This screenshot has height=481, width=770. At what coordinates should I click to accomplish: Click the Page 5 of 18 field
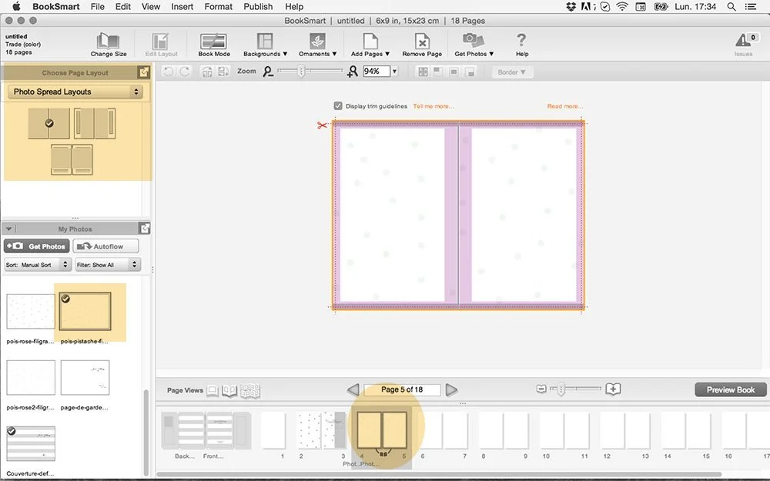pyautogui.click(x=402, y=389)
